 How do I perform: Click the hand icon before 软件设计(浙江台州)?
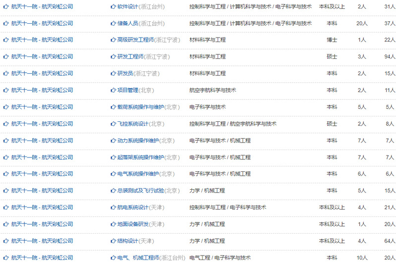(x=113, y=6)
